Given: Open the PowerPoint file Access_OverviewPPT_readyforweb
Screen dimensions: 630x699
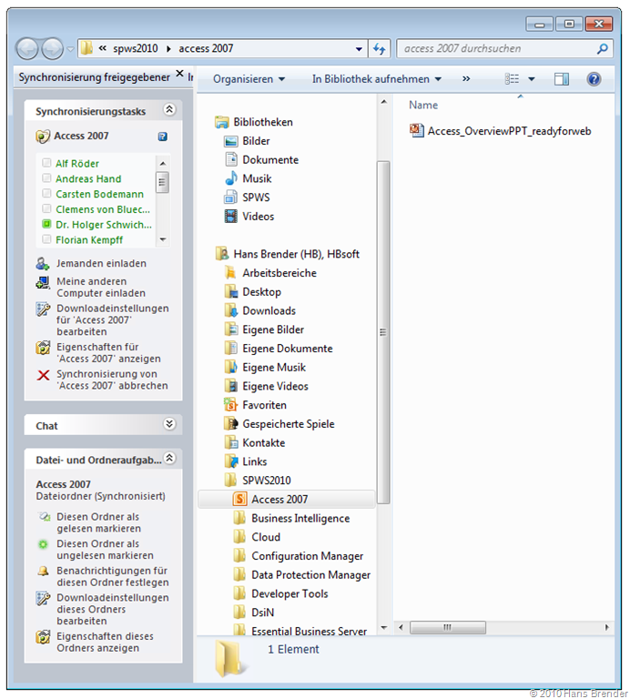Looking at the screenshot, I should click(x=508, y=131).
